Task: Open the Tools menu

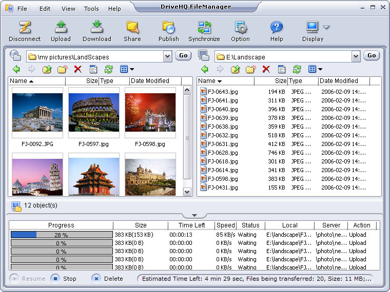Action: (91, 9)
